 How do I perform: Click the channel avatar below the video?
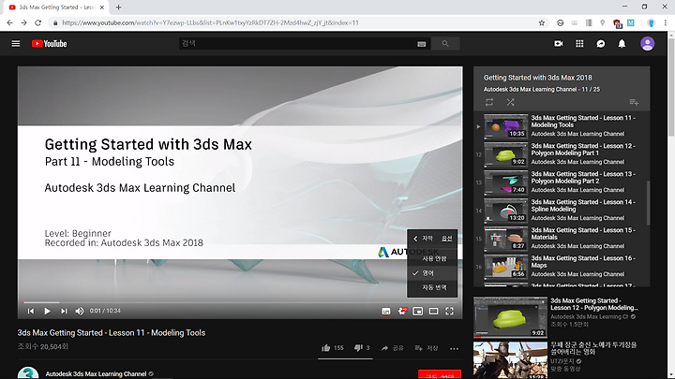click(28, 373)
